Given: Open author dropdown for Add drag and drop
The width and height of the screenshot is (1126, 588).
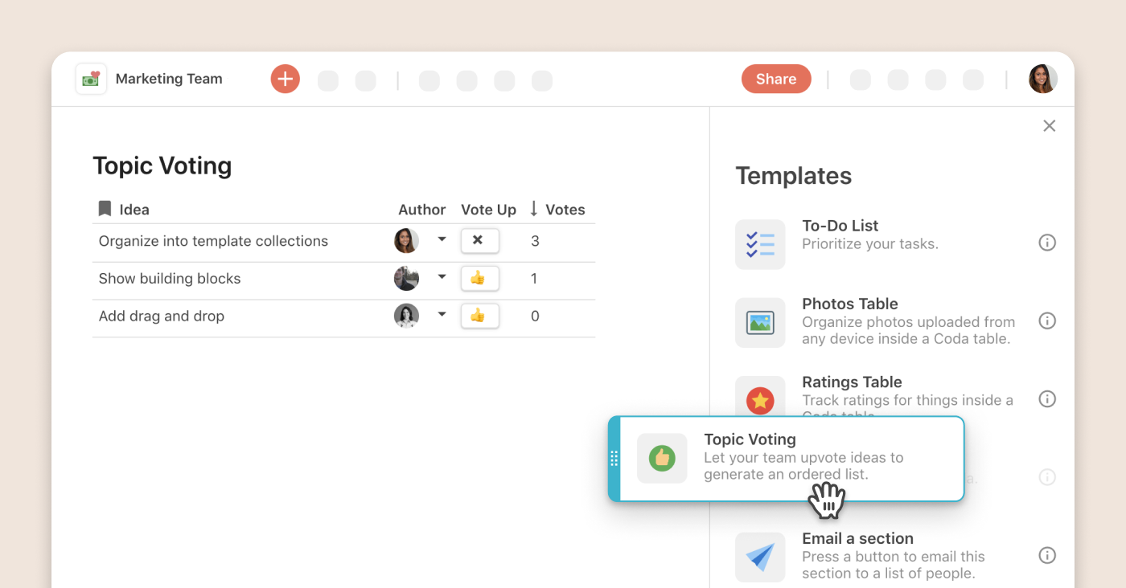Looking at the screenshot, I should tap(442, 315).
